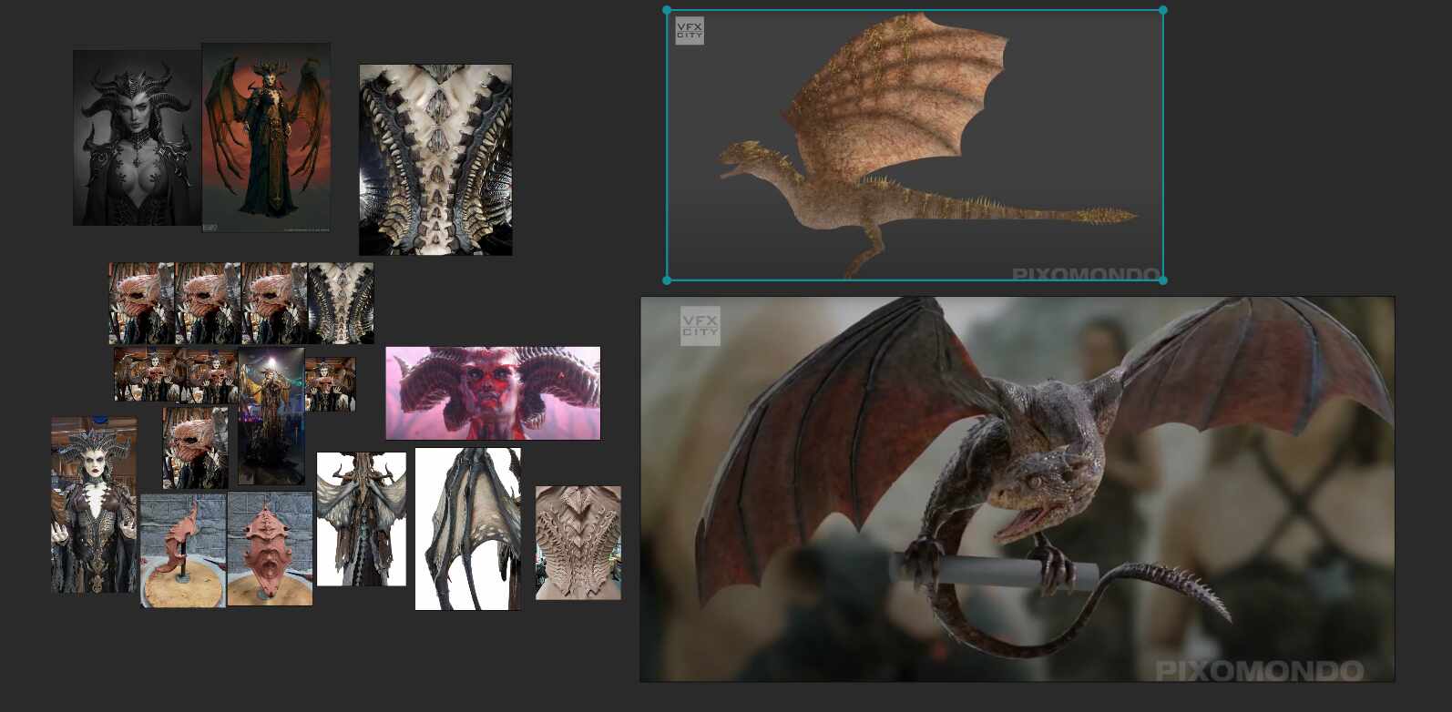Screen dimensions: 1452x712
Task: Grab the top-right selection handle of tan dragon image
Action: point(1163,11)
